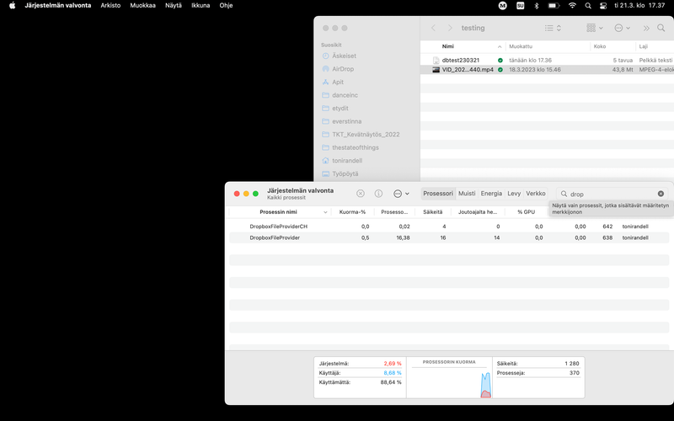Image resolution: width=674 pixels, height=421 pixels.
Task: Open the Control Center menu bar icon
Action: pos(602,5)
